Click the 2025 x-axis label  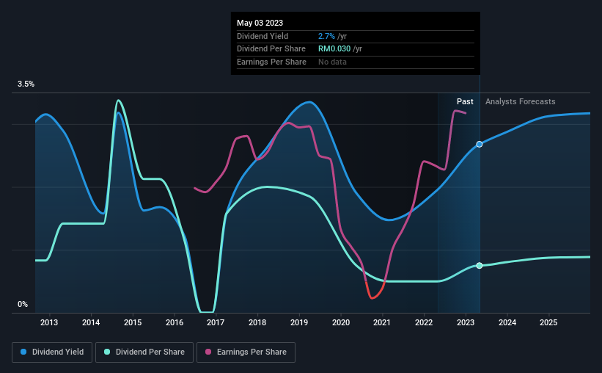tap(548, 322)
